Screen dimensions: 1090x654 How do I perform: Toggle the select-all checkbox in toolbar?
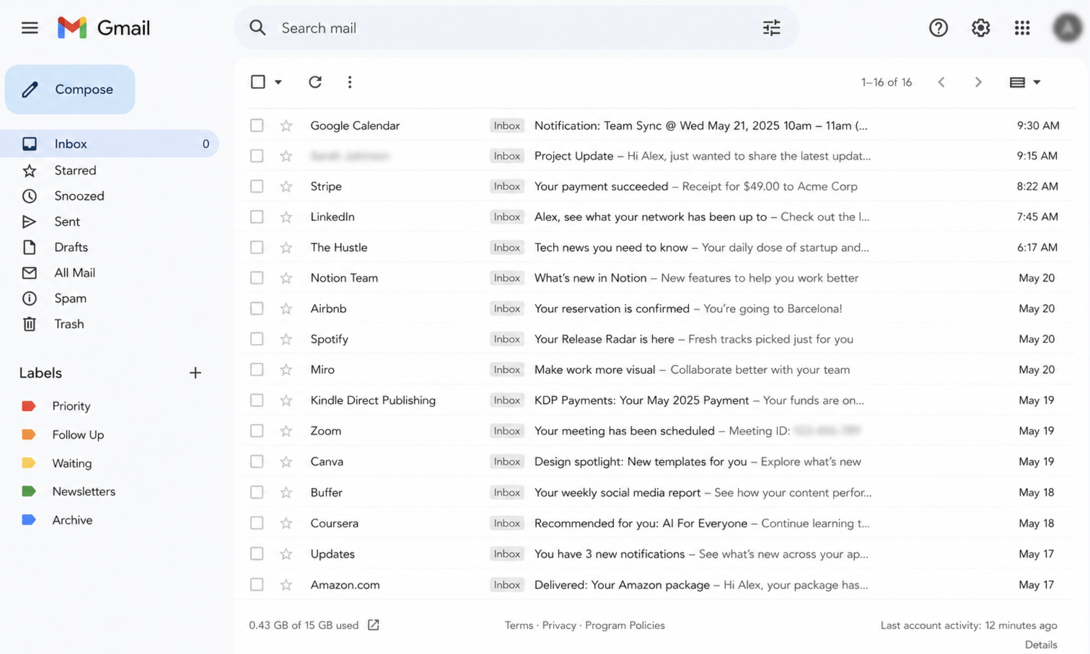pyautogui.click(x=258, y=82)
